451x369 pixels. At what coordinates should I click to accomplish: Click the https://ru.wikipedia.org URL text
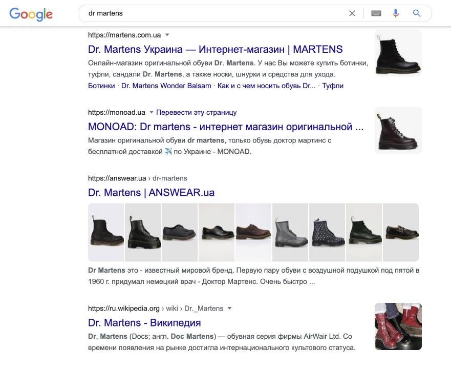(124, 308)
